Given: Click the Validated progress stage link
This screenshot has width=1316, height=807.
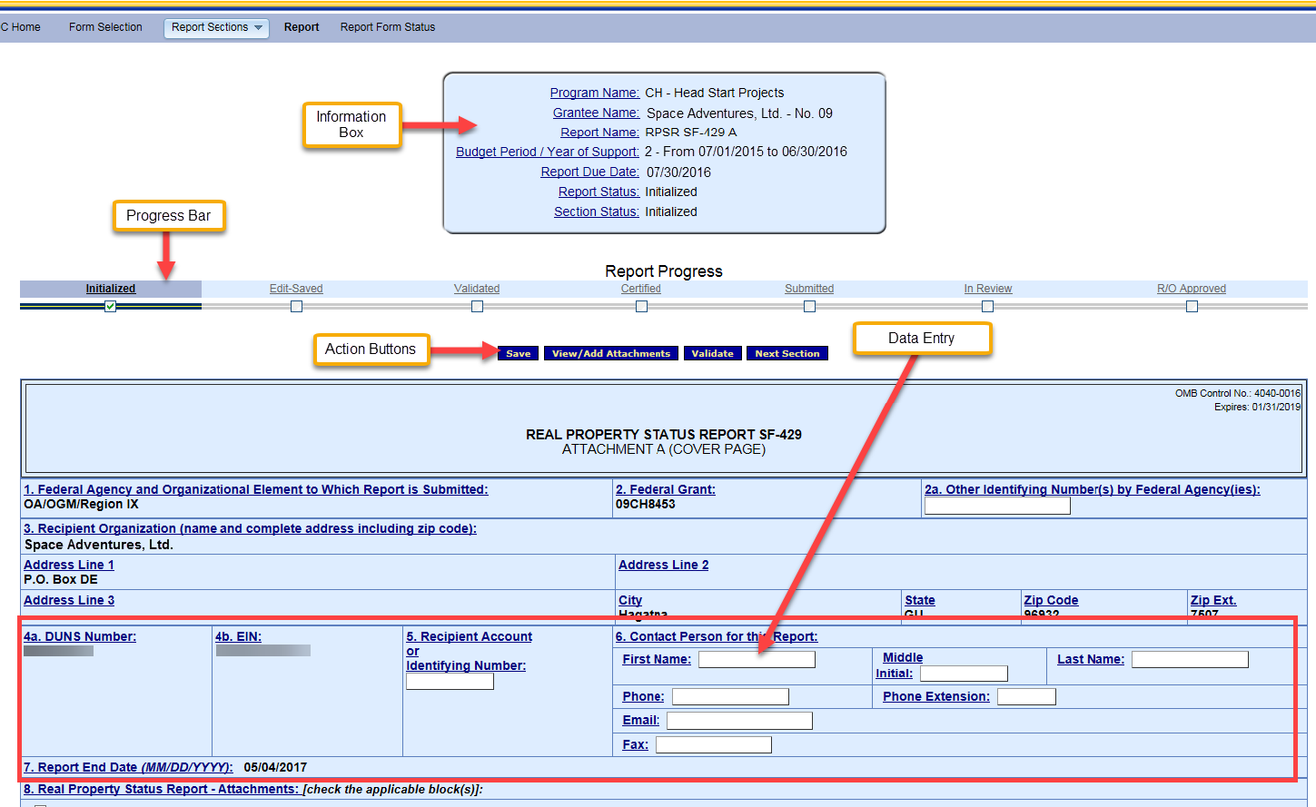Looking at the screenshot, I should (x=477, y=289).
